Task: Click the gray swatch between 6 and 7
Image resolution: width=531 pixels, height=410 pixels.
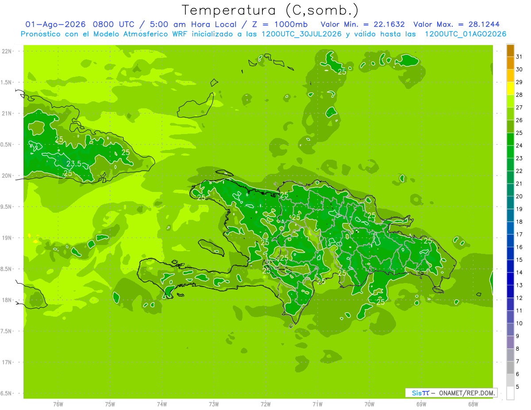Action: (510, 368)
